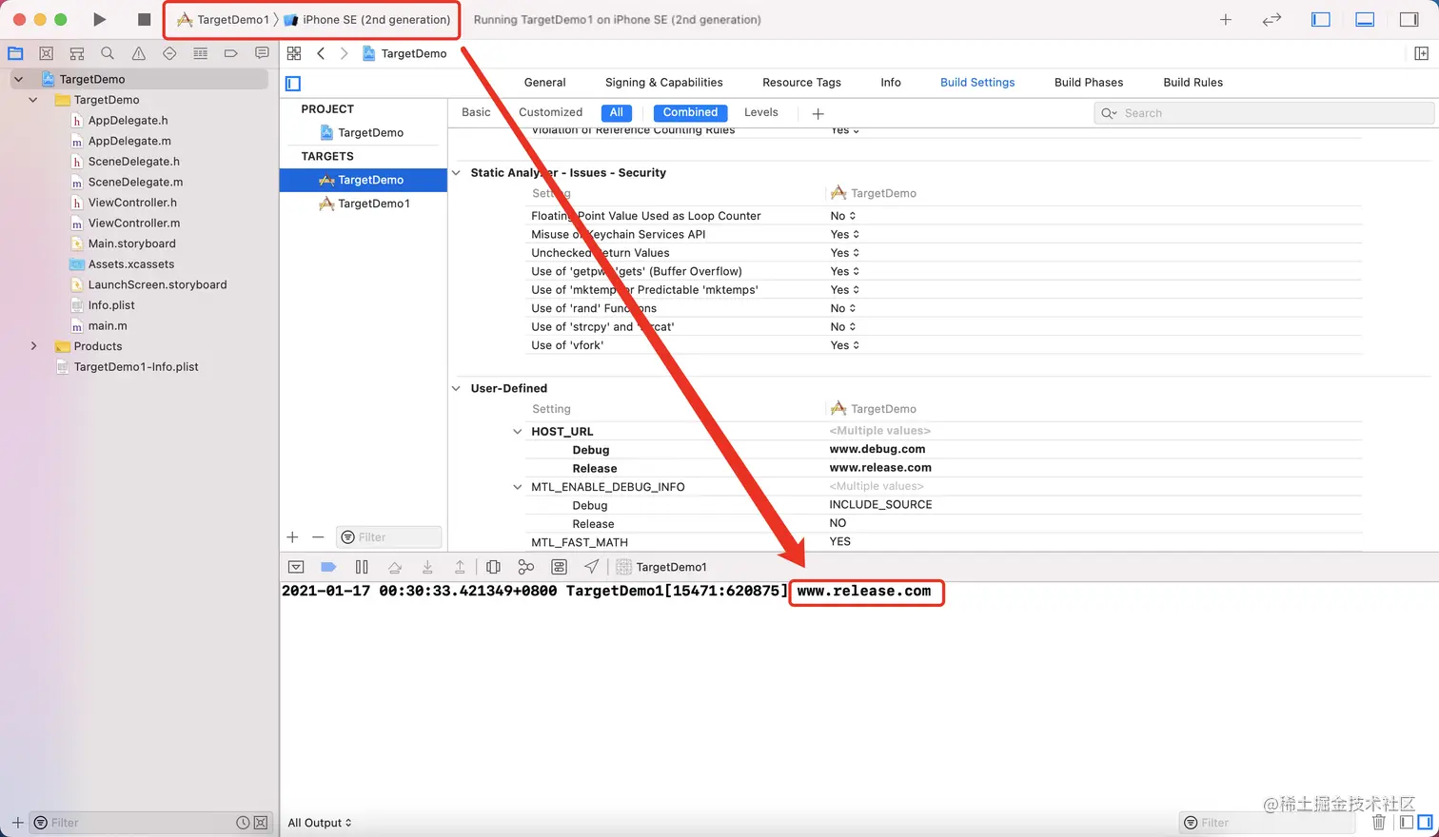Toggle the right inspector panel

tap(1409, 19)
